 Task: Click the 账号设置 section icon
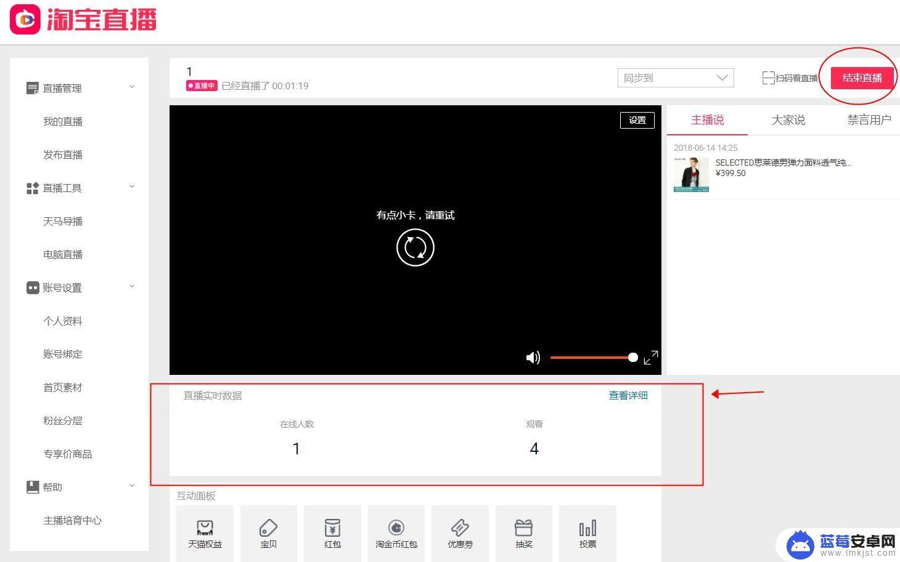33,288
